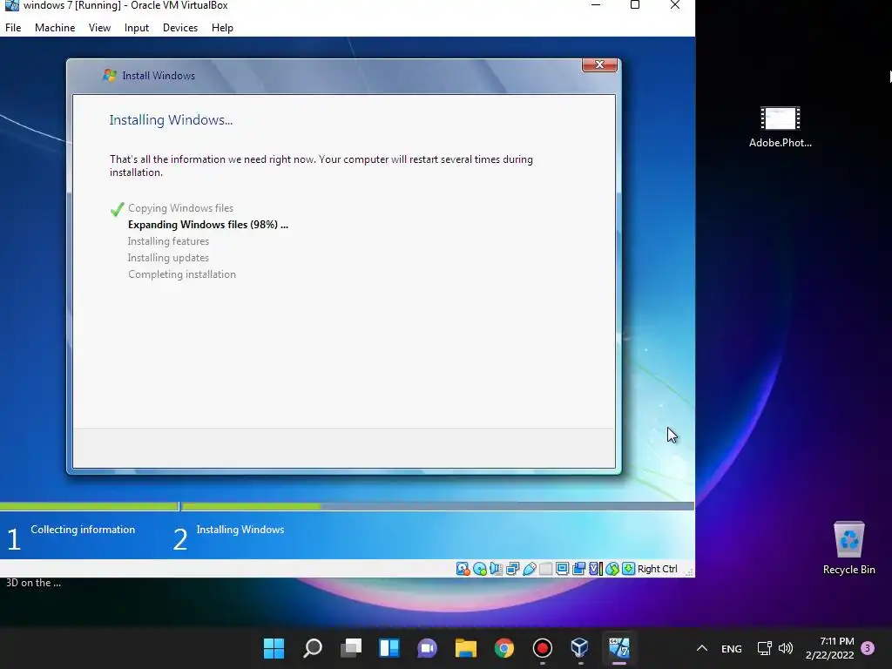Open the Widgets panel from taskbar

(x=389, y=648)
